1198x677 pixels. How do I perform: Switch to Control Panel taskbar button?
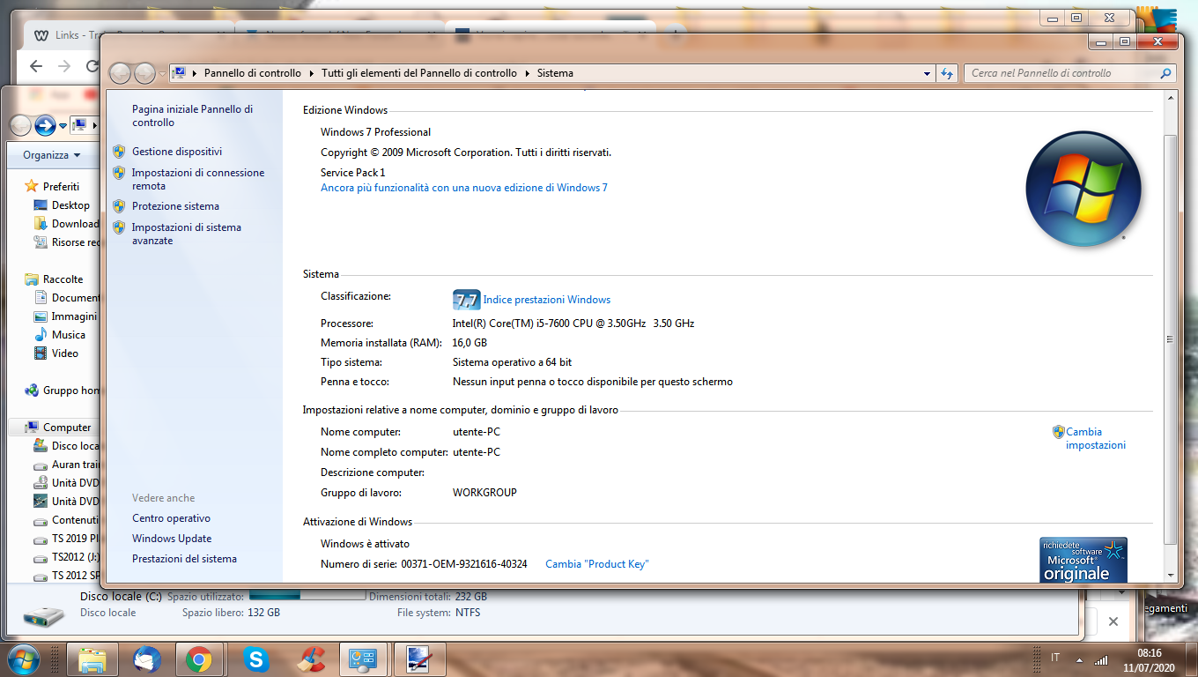[x=364, y=659]
